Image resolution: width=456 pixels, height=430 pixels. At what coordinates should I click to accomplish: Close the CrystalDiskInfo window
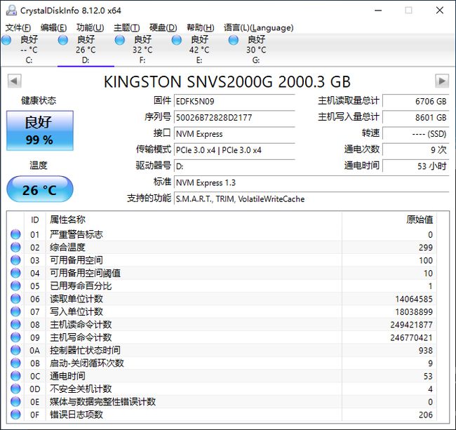click(440, 11)
